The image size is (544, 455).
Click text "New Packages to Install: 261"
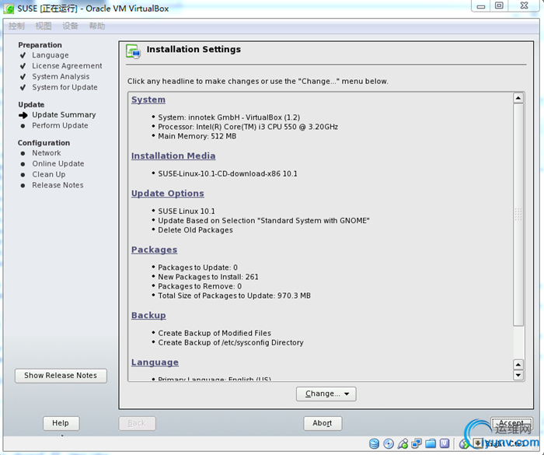[208, 277]
